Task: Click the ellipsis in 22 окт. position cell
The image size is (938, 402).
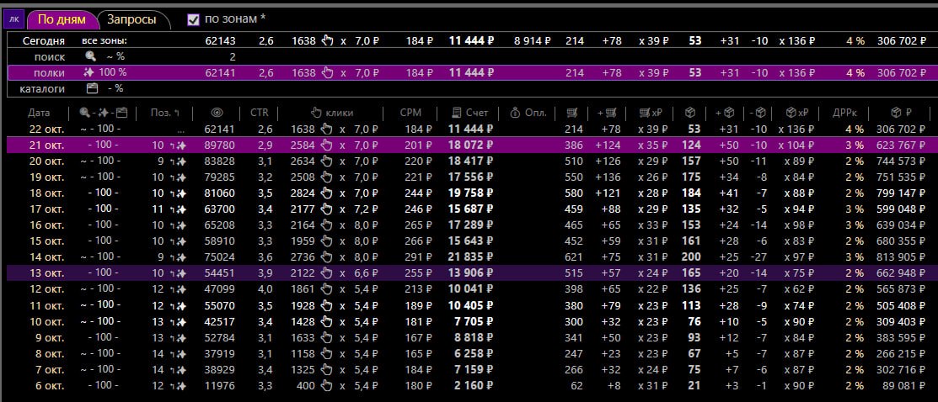Action: tap(180, 130)
